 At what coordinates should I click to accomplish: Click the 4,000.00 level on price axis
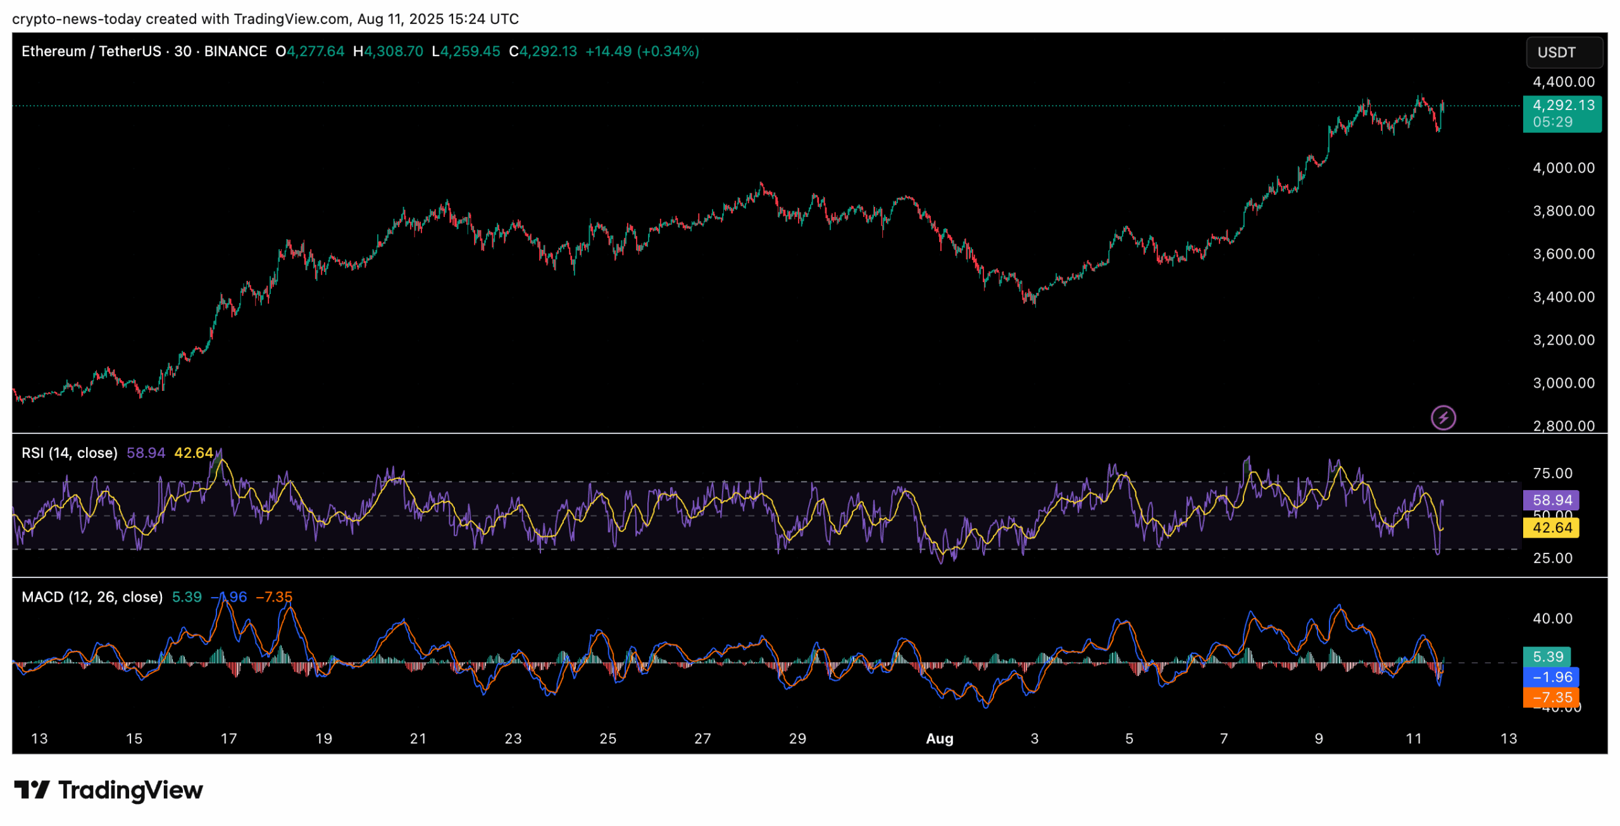1563,168
